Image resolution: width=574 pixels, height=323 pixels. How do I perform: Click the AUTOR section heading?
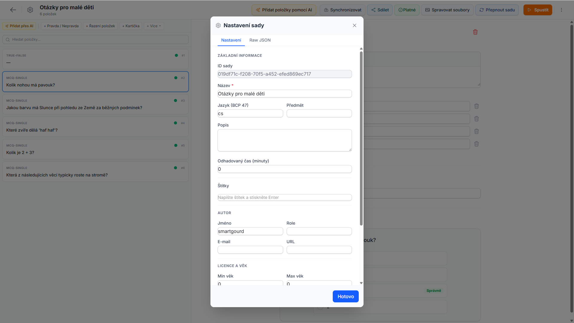coord(224,213)
